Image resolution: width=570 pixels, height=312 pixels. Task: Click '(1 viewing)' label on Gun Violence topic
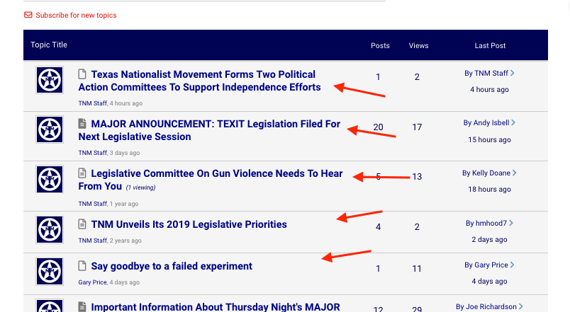(140, 187)
